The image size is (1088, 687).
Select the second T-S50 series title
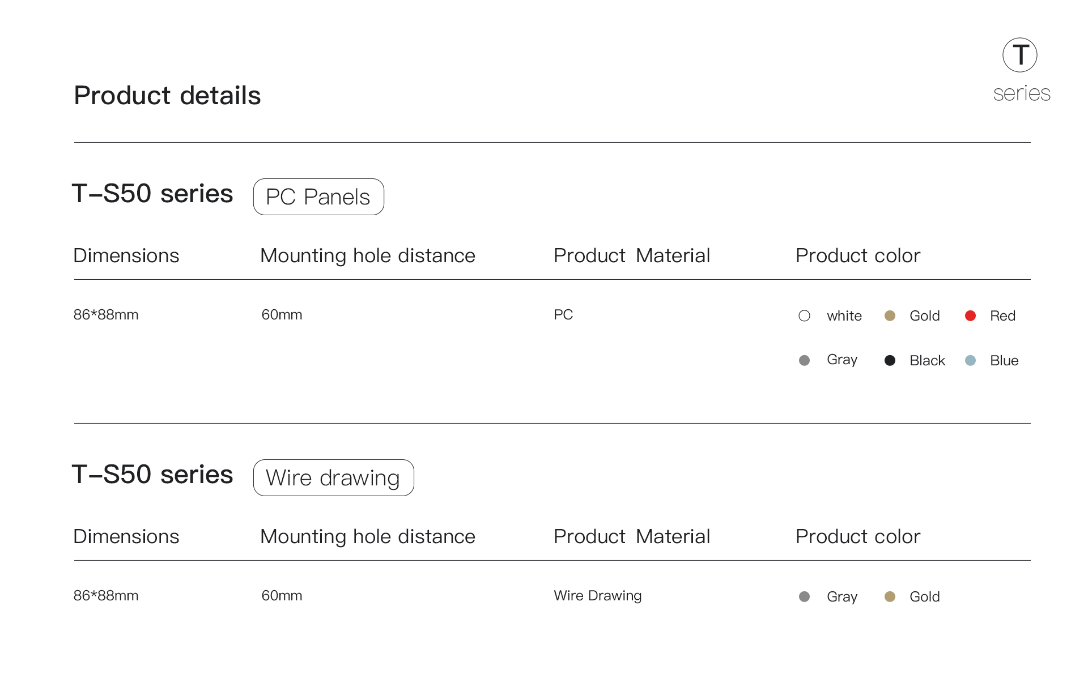[x=152, y=475]
